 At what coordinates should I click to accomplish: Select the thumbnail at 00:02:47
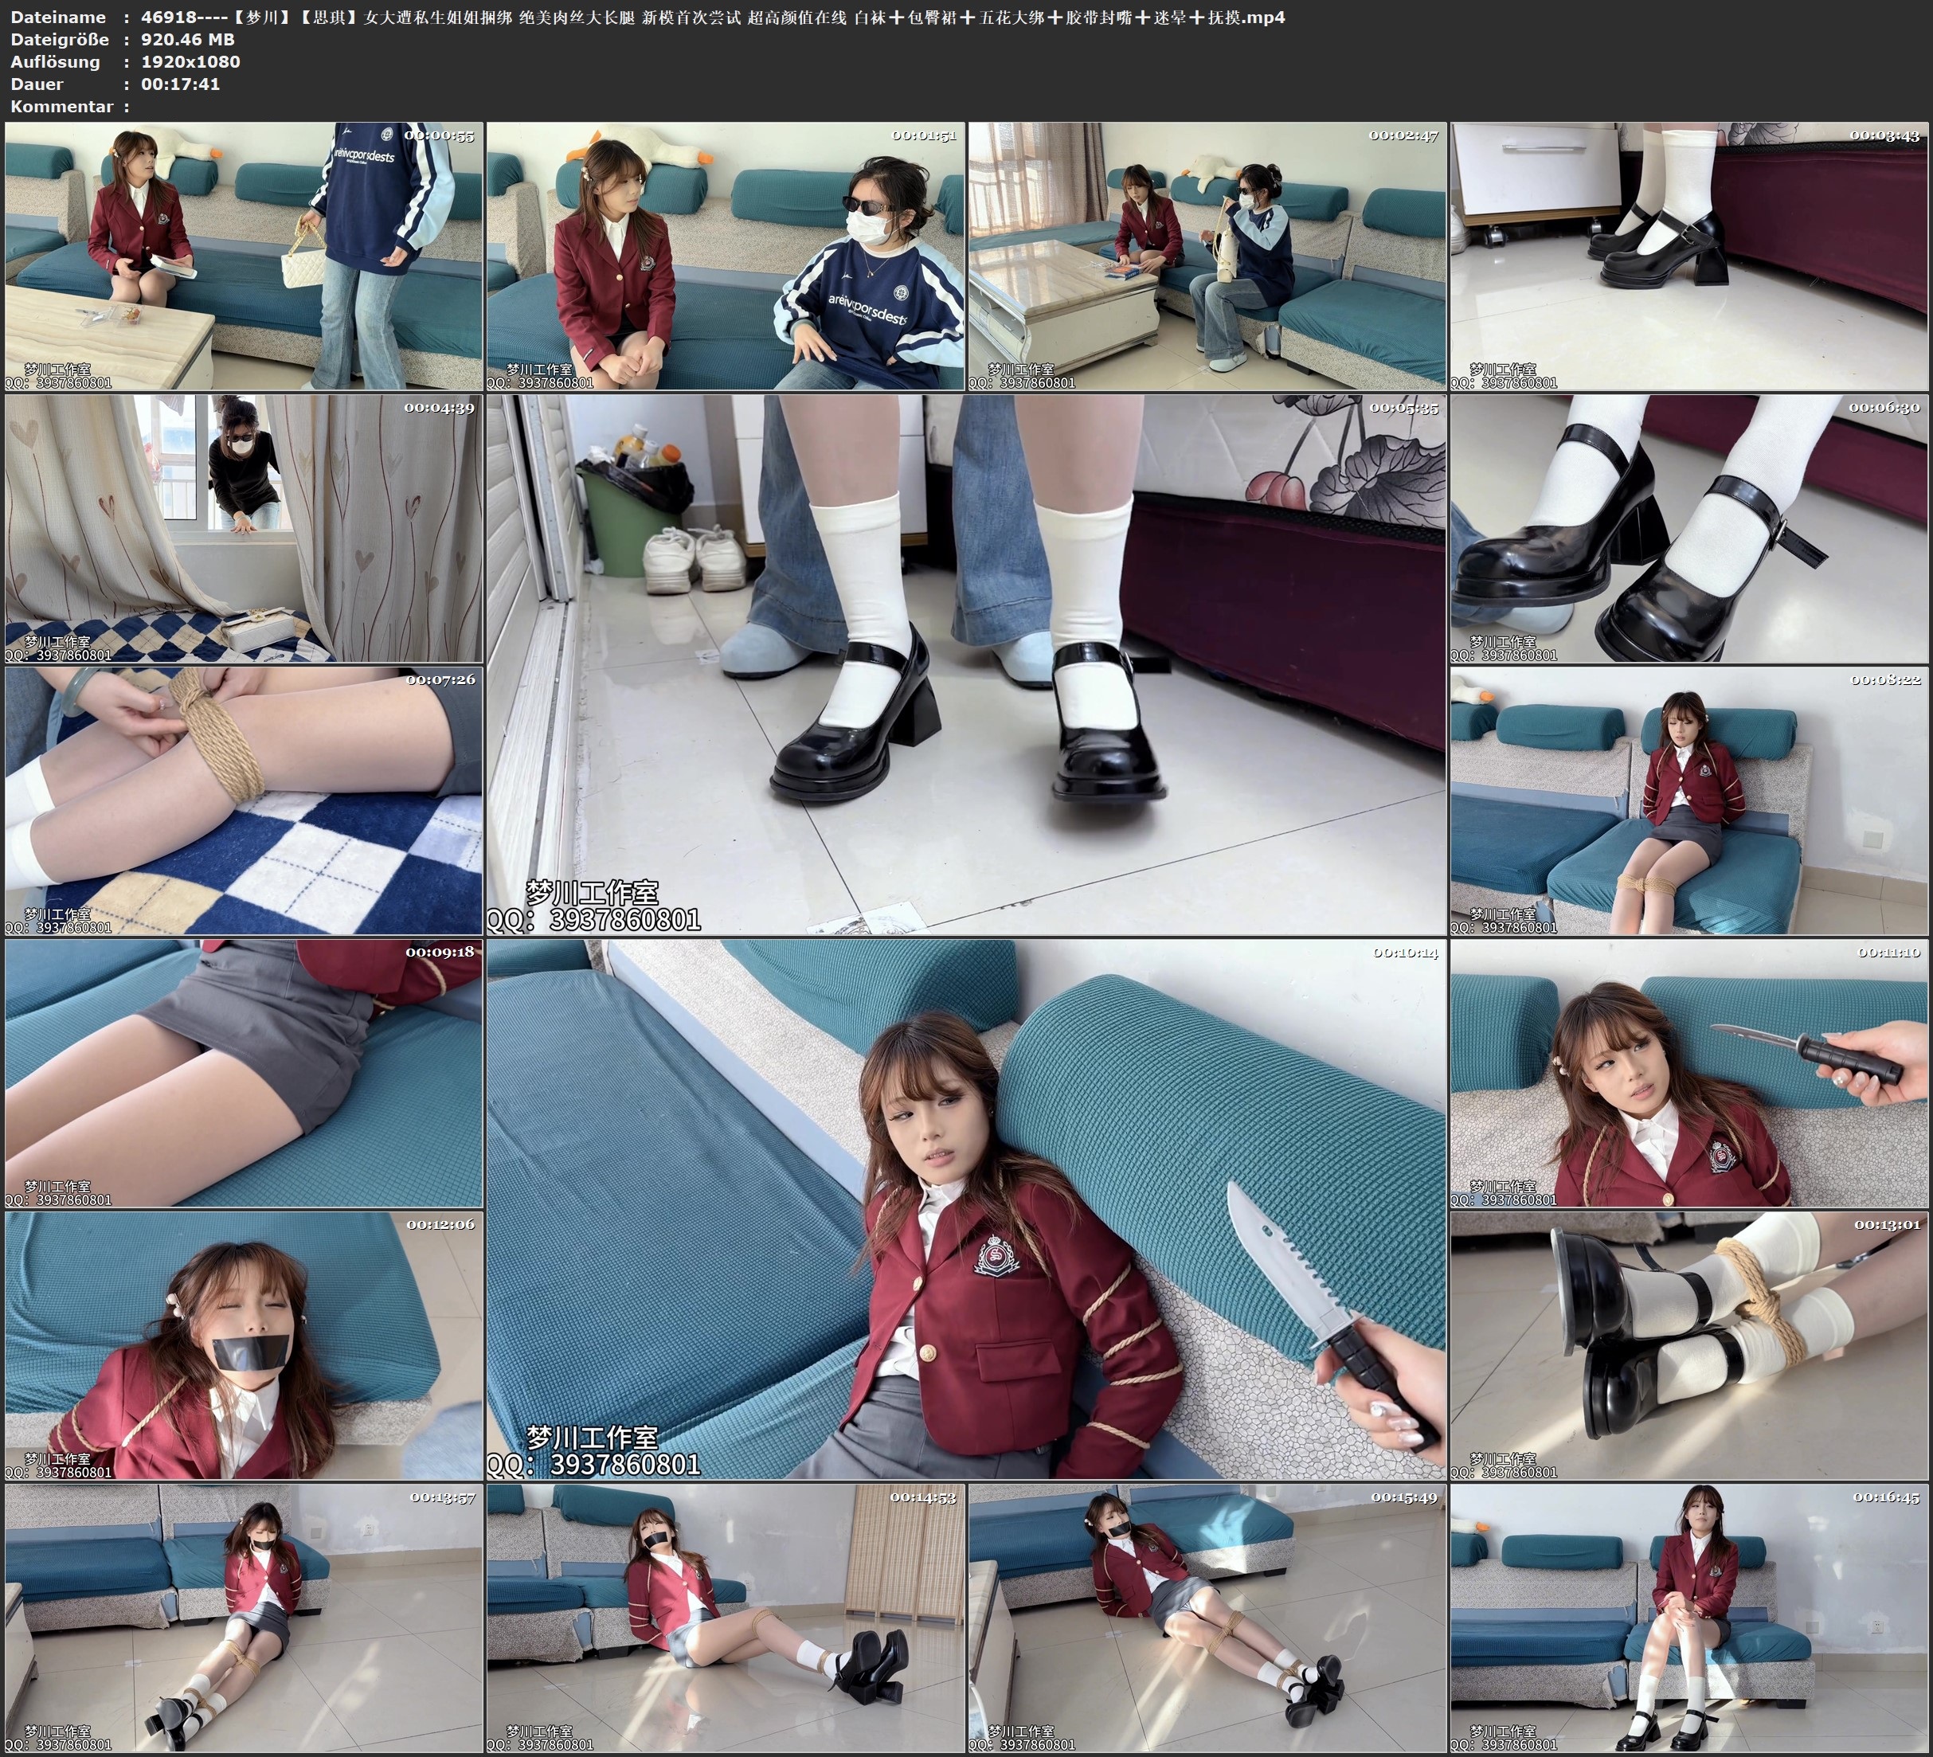coord(1206,256)
